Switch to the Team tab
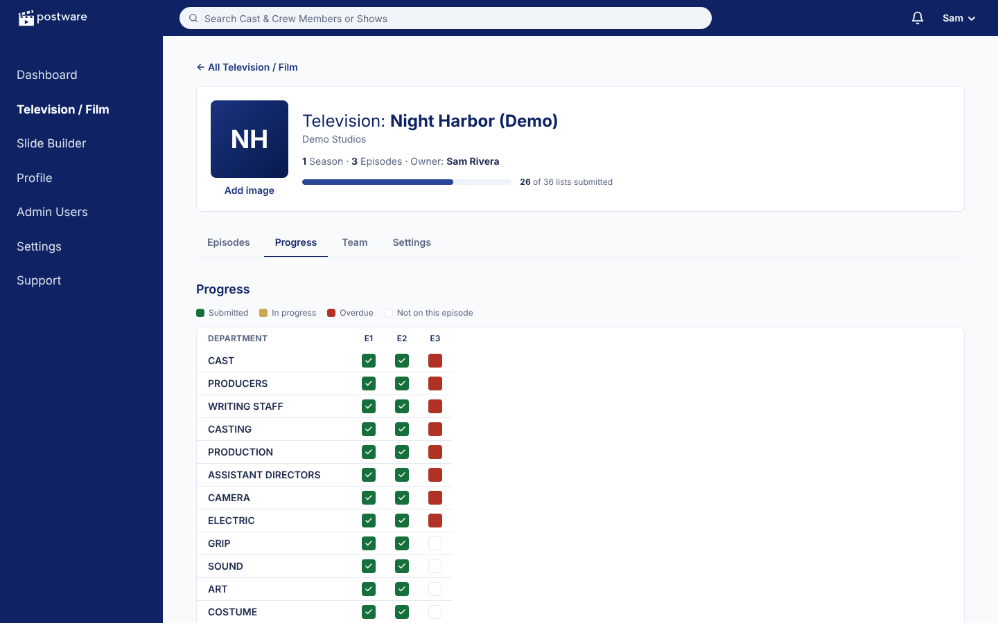998x623 pixels. (355, 242)
